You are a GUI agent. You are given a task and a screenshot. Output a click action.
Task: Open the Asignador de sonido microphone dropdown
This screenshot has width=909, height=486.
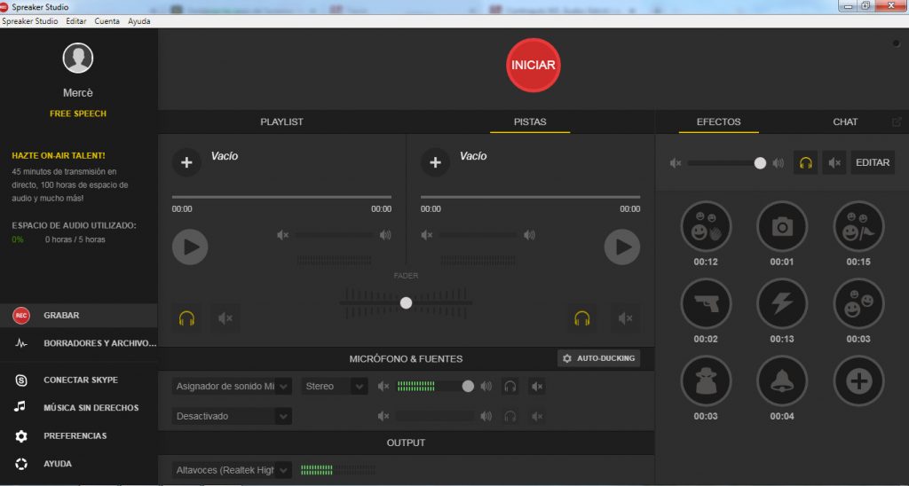pos(232,387)
